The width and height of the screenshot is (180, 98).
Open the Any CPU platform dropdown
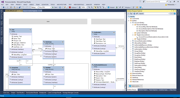[x=45, y=7]
